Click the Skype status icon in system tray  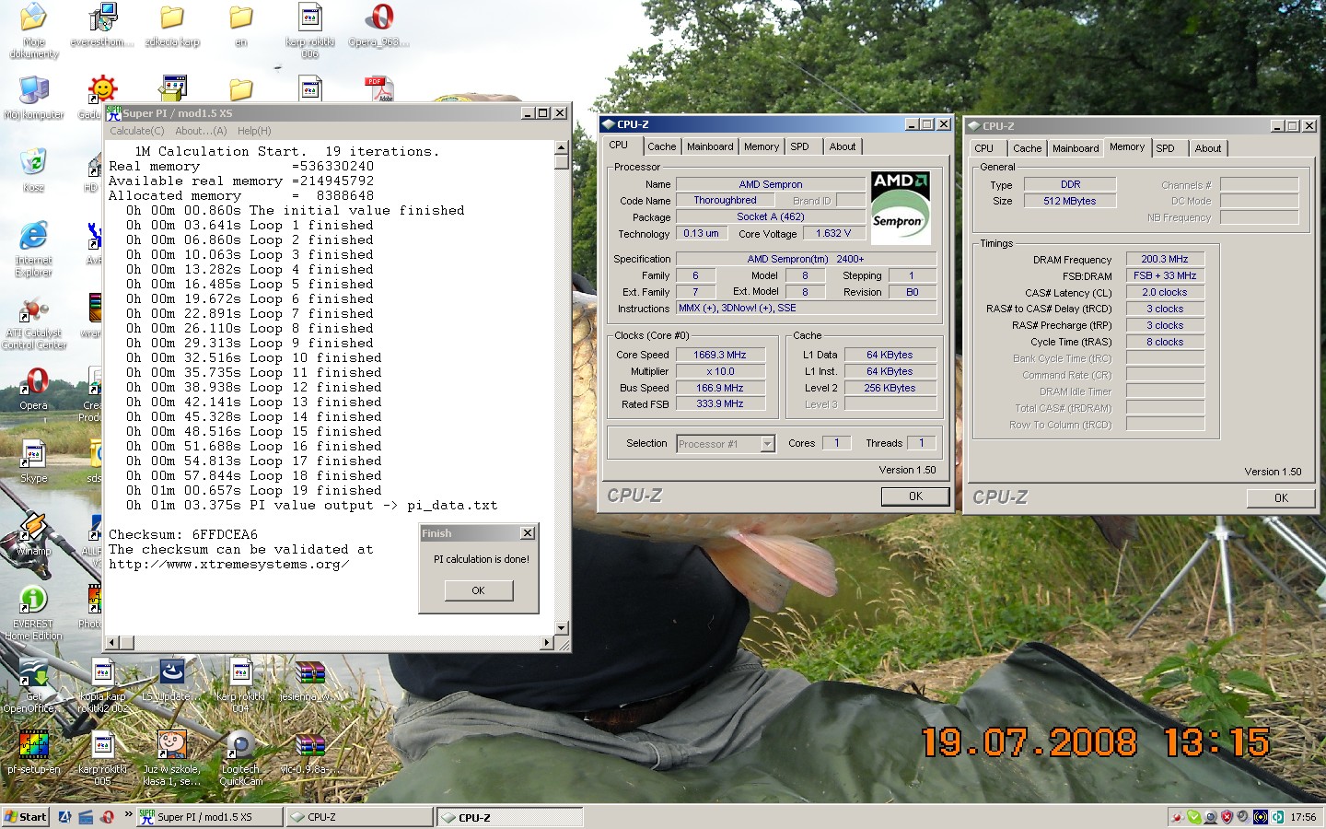click(x=1193, y=817)
